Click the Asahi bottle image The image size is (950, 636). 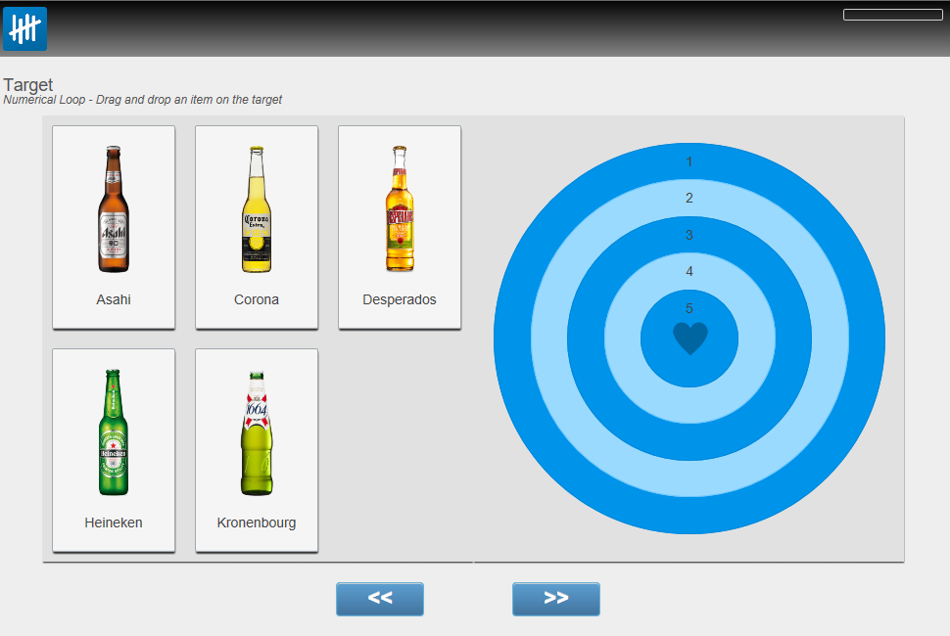pos(114,208)
